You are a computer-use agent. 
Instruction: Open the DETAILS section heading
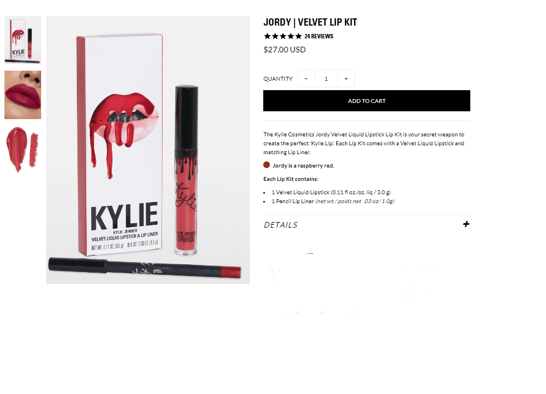[281, 225]
